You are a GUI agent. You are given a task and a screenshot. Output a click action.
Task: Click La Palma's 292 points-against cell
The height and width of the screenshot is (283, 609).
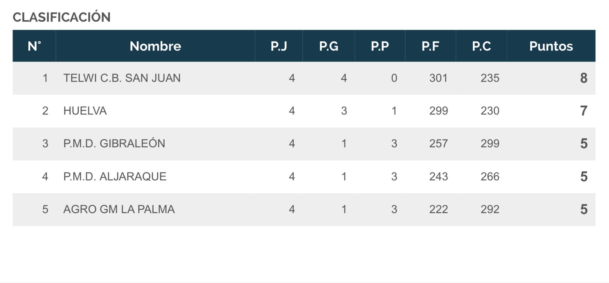[490, 209]
